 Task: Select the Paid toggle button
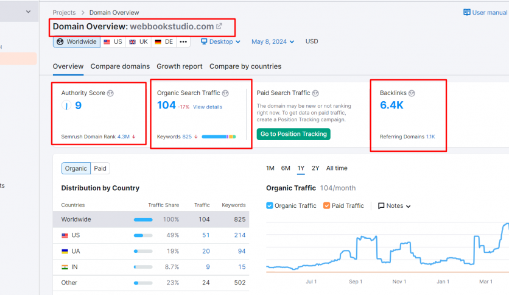(100, 168)
